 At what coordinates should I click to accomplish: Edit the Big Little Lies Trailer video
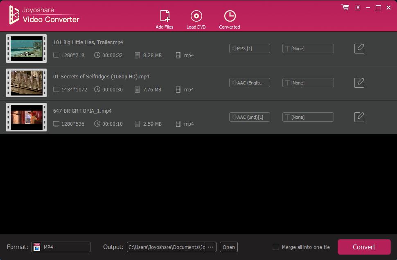(x=359, y=49)
